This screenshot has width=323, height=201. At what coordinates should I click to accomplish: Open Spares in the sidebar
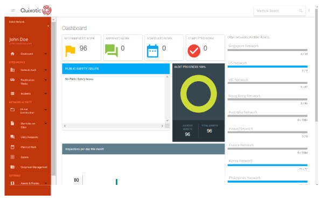click(25, 157)
